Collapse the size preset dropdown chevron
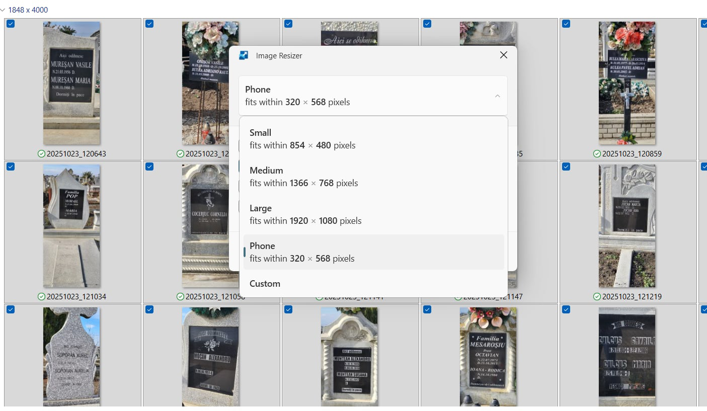 coord(497,96)
